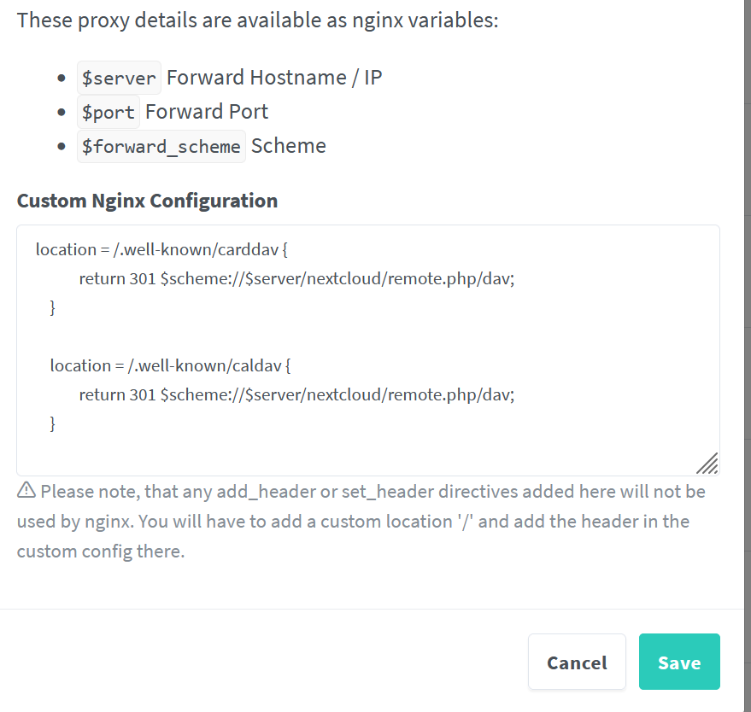Click the $server variable code tag
The image size is (751, 712).
click(119, 78)
